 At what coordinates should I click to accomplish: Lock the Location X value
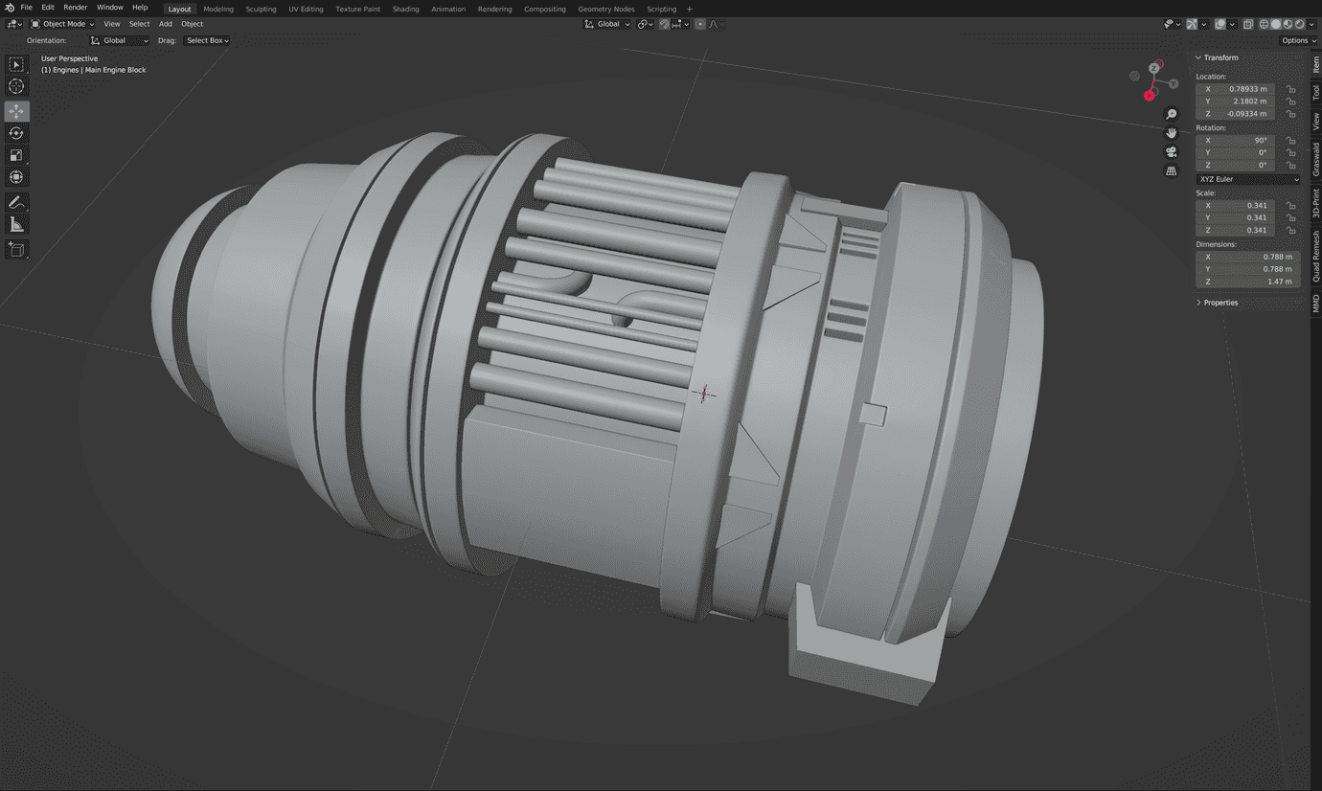1291,89
